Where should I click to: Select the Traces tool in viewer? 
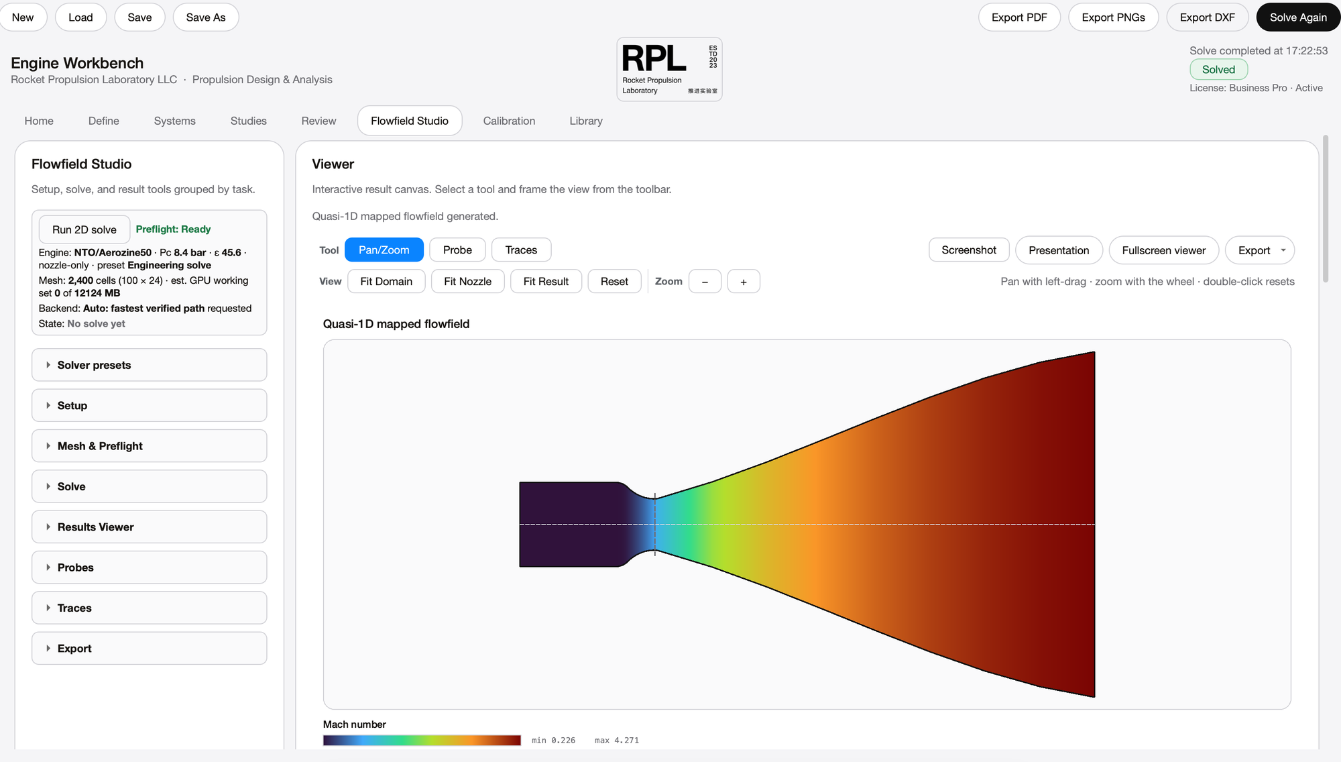[521, 250]
